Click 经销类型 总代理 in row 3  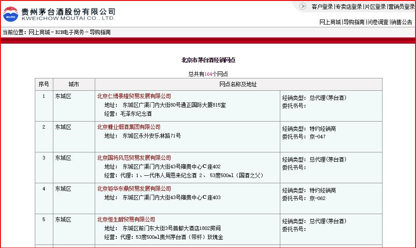(x=314, y=159)
